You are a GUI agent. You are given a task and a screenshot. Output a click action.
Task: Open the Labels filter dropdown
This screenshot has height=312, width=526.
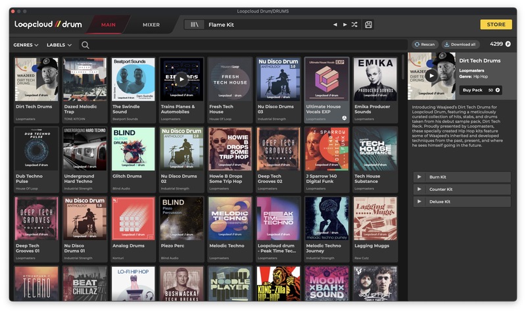point(59,45)
